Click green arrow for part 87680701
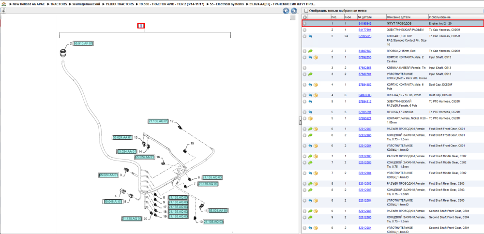 pos(310,74)
